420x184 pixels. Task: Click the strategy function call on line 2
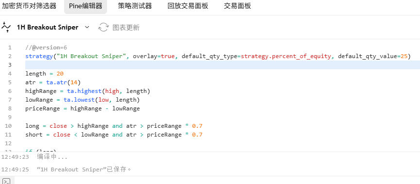click(x=39, y=56)
